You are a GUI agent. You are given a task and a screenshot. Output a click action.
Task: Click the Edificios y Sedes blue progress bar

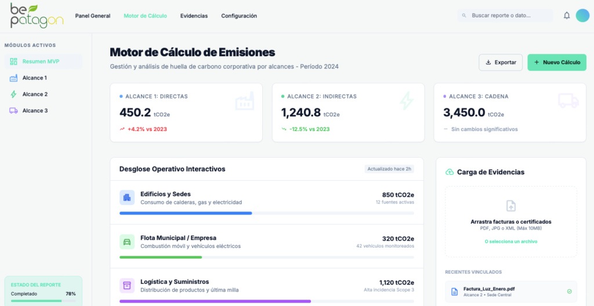[x=186, y=213]
